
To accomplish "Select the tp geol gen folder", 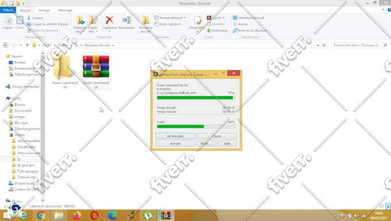I will pyautogui.click(x=24, y=165).
